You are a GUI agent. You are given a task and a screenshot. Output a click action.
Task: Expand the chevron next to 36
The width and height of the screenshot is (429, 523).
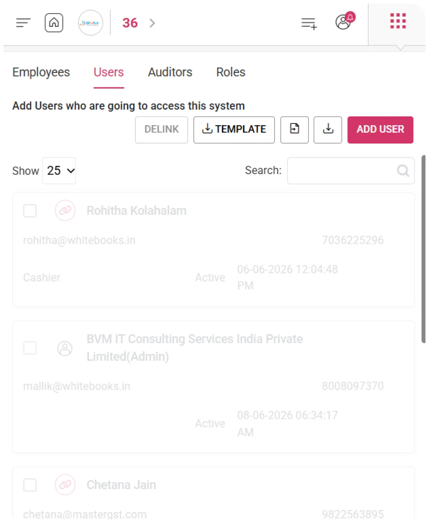(152, 23)
